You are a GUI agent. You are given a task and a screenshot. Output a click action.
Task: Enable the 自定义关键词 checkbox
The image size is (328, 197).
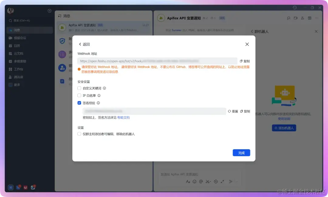pyautogui.click(x=79, y=88)
